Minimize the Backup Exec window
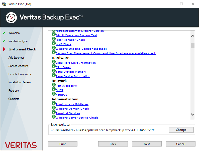This screenshot has width=199, height=151. coord(170,4)
